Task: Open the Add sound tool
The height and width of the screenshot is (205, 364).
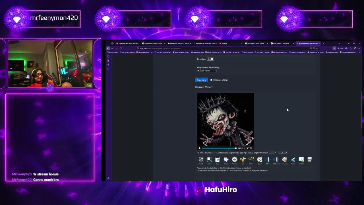Action: pos(276,160)
